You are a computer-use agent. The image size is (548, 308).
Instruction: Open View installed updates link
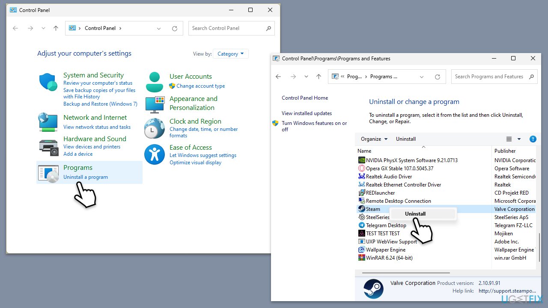[307, 113]
